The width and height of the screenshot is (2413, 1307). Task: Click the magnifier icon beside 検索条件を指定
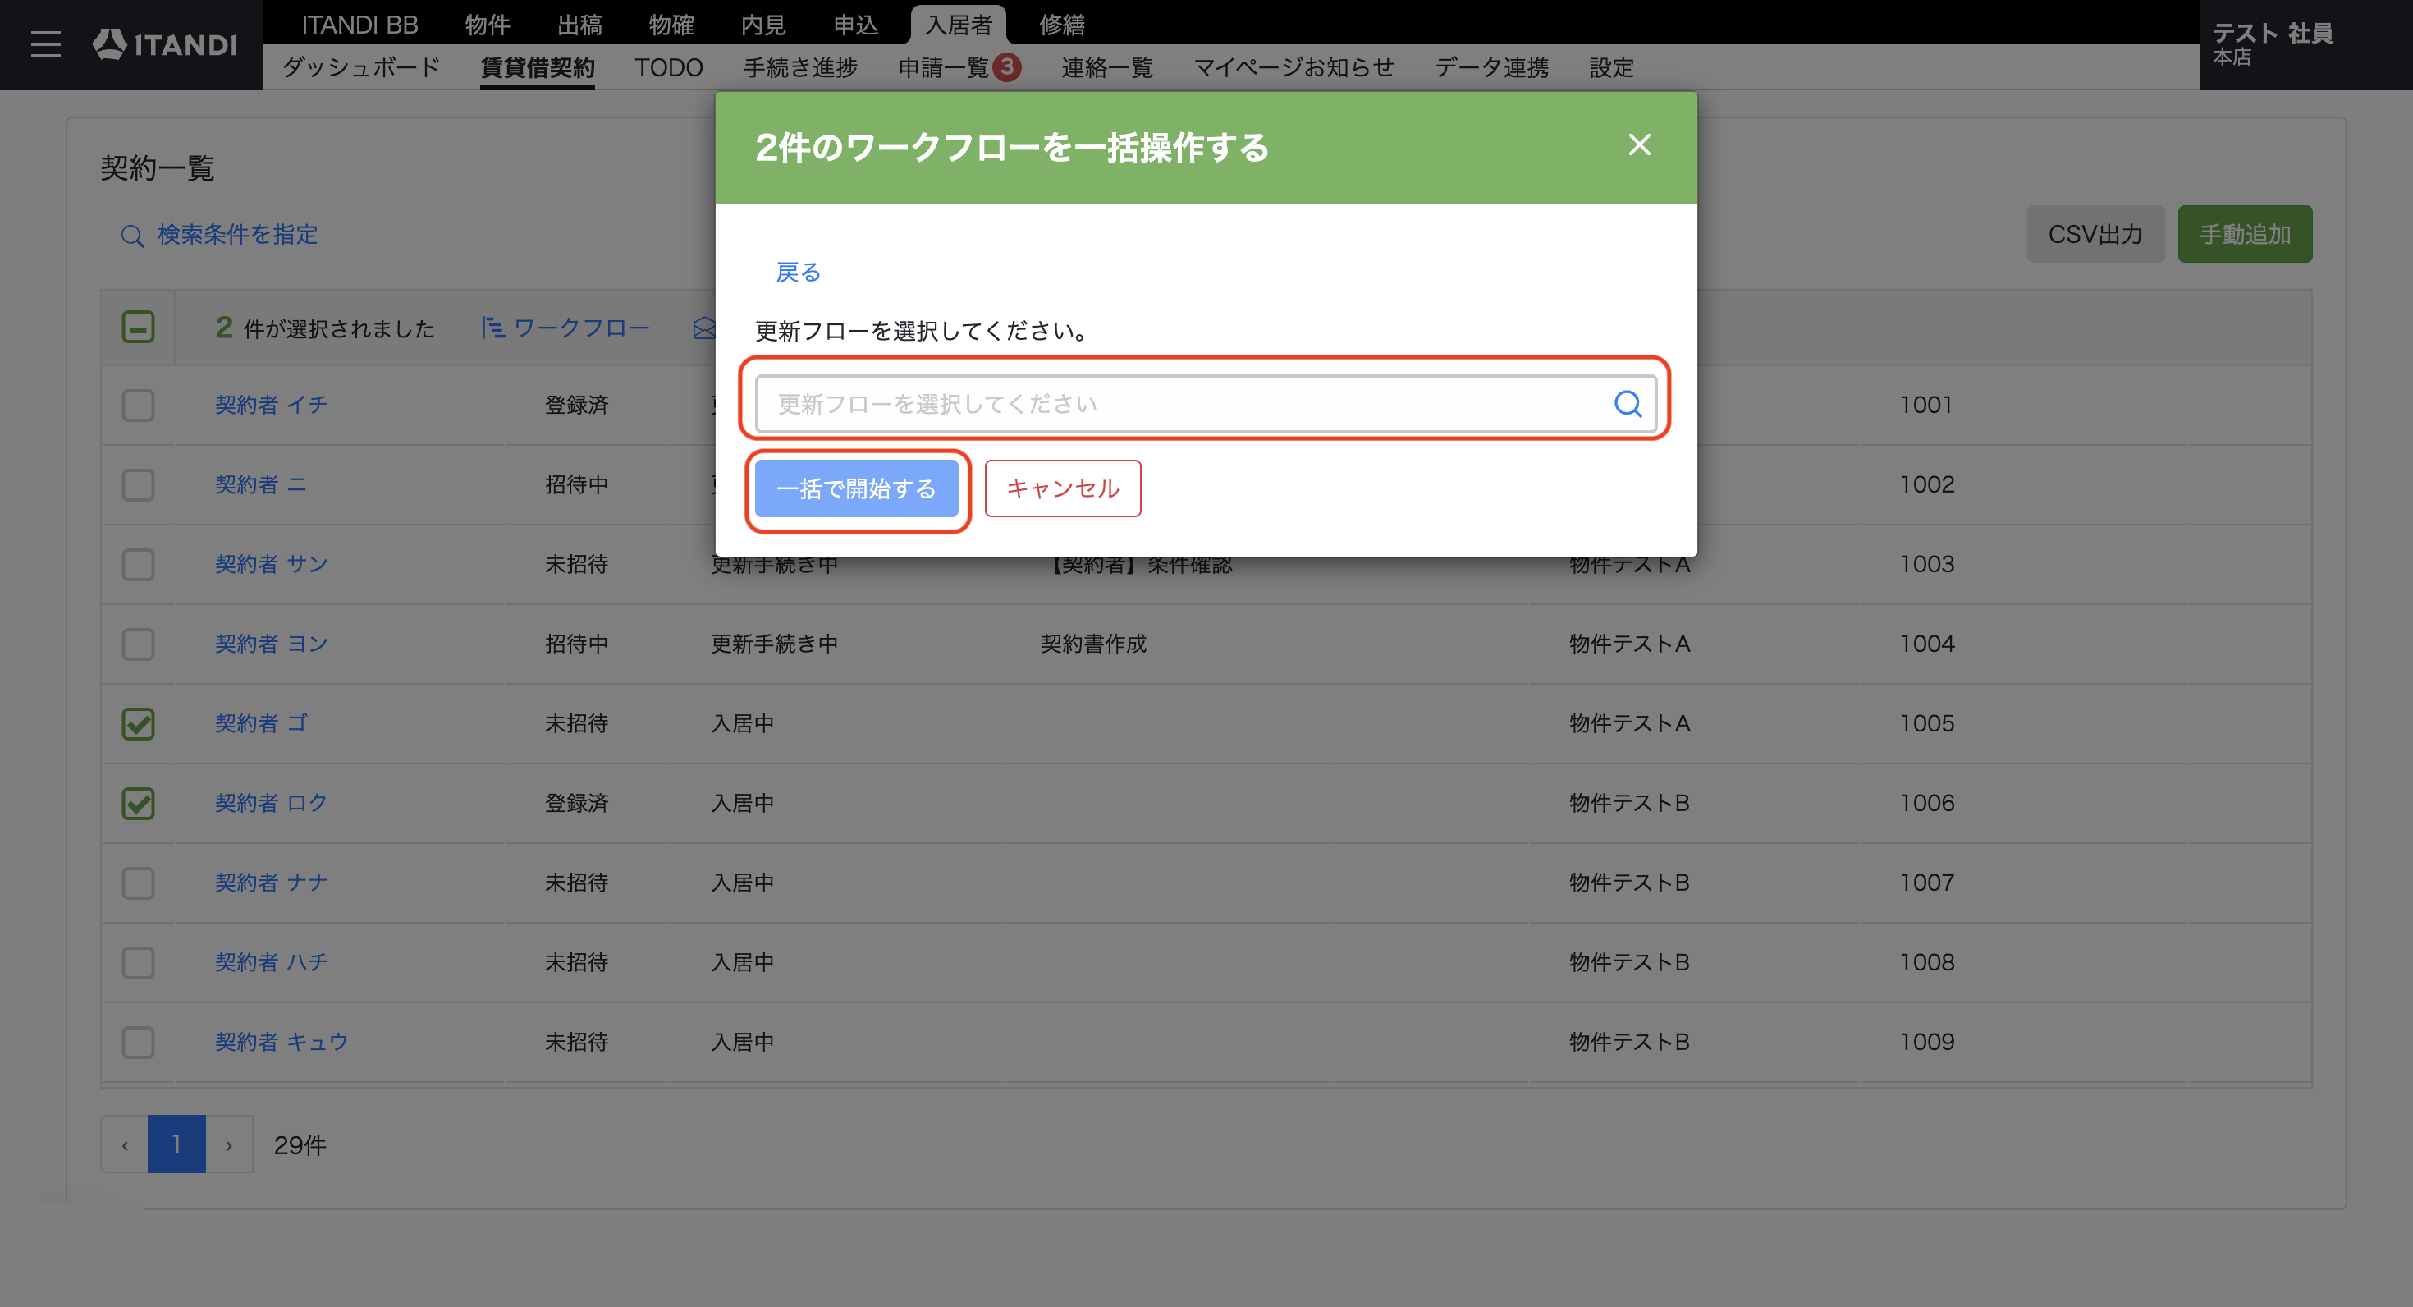(x=132, y=235)
